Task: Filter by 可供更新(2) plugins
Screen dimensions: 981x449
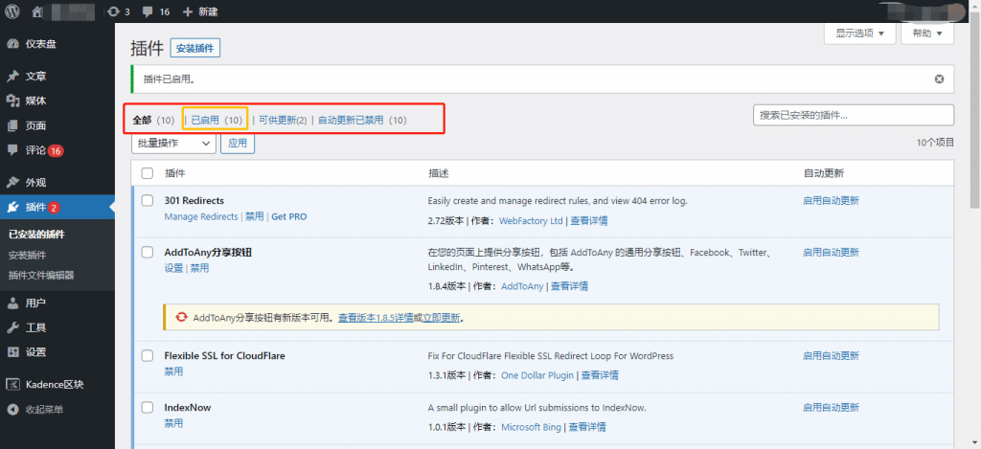Action: (x=283, y=120)
